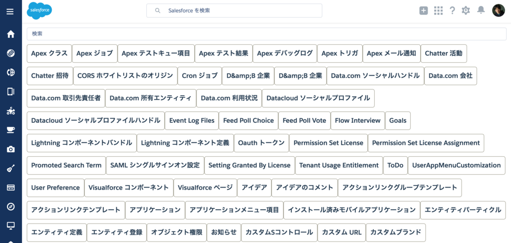Choose the 'Feed Poll Choice' tile
Screen dimensions: 511x243
tap(249, 121)
